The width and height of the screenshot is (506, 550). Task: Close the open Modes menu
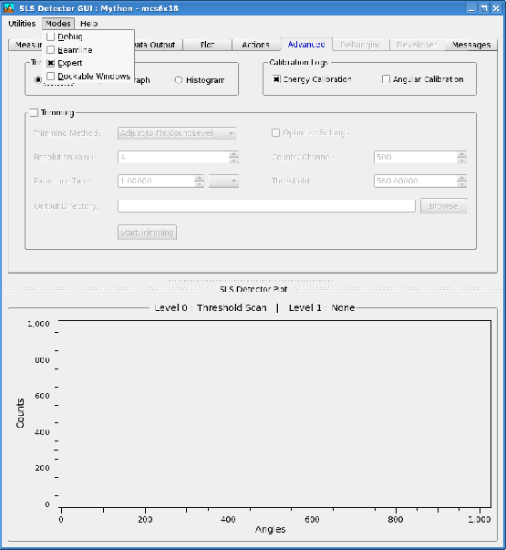pyautogui.click(x=57, y=24)
